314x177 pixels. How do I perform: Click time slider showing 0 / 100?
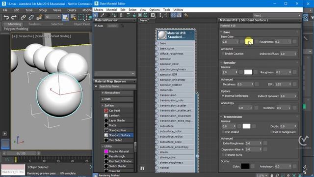click(x=21, y=153)
